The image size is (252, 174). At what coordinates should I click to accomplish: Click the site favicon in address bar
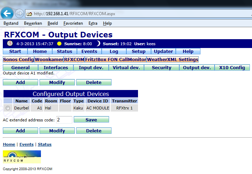[29, 14]
